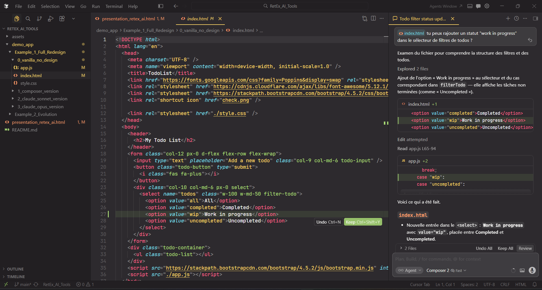Expand the Example_2_Evolution folder
This screenshot has height=290, width=542.
tap(36, 114)
